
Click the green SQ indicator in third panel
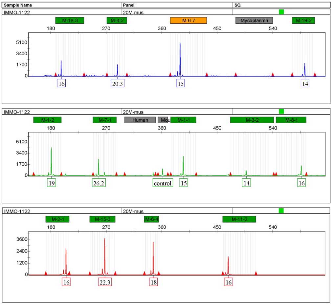pos(281,211)
